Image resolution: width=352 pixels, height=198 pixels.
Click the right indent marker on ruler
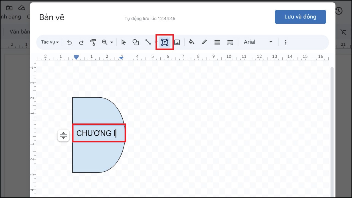pos(121,57)
